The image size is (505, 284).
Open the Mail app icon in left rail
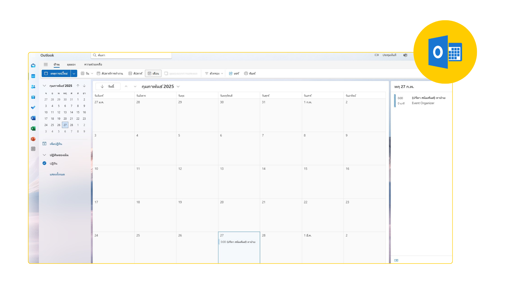tap(33, 66)
